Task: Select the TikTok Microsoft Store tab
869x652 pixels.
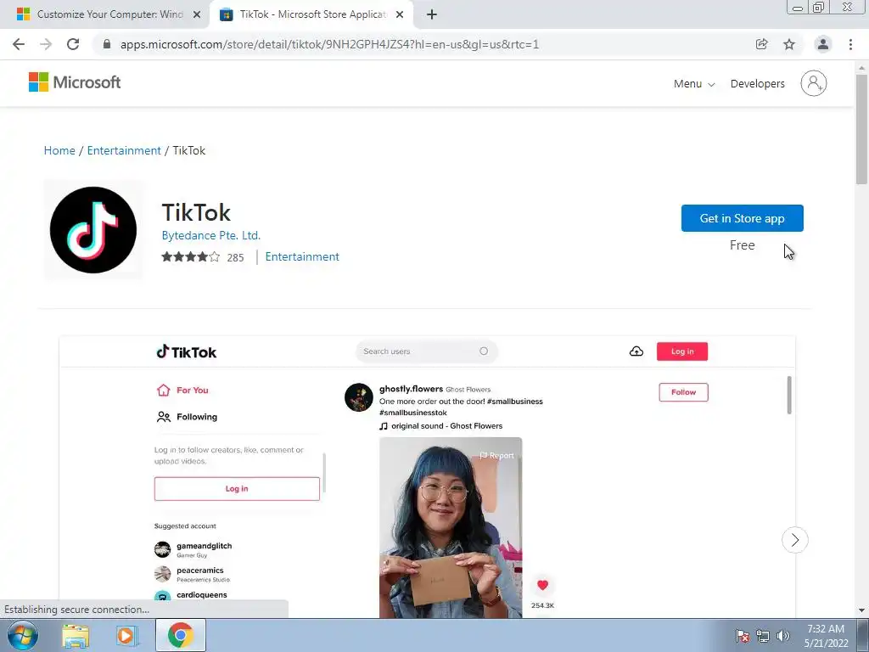Action: tap(311, 14)
